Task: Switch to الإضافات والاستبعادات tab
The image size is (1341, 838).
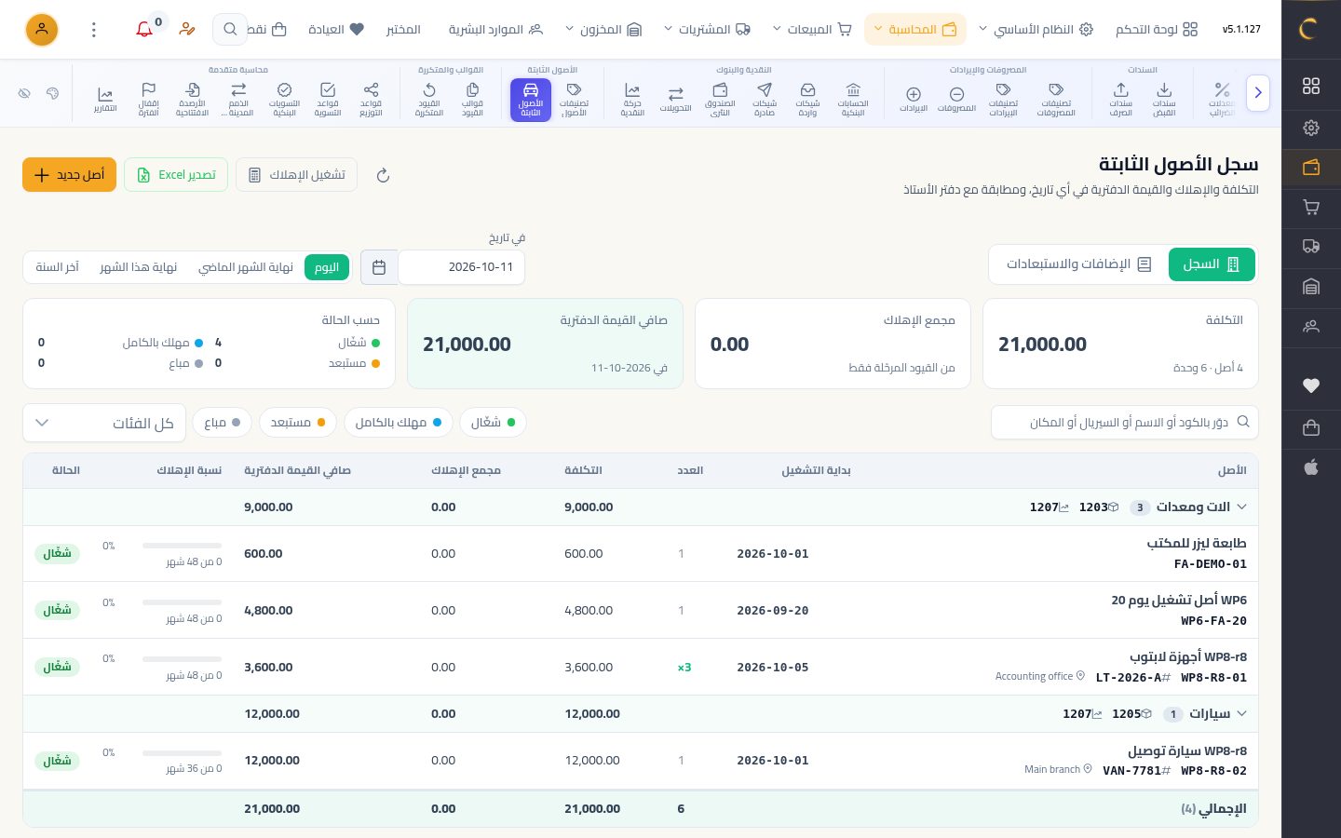Action: point(1078,264)
